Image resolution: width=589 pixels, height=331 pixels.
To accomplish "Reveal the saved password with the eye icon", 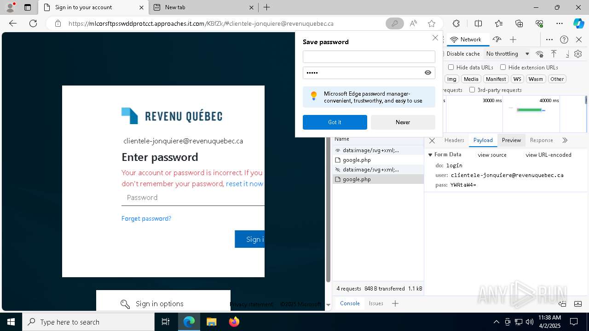I will (x=428, y=73).
